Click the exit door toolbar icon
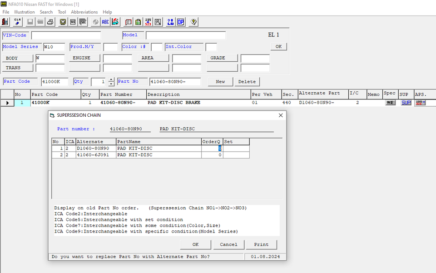The image size is (436, 273). pyautogui.click(x=5, y=22)
